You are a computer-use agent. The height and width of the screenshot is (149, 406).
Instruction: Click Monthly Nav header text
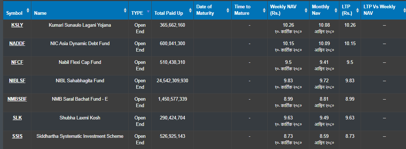click(321, 10)
